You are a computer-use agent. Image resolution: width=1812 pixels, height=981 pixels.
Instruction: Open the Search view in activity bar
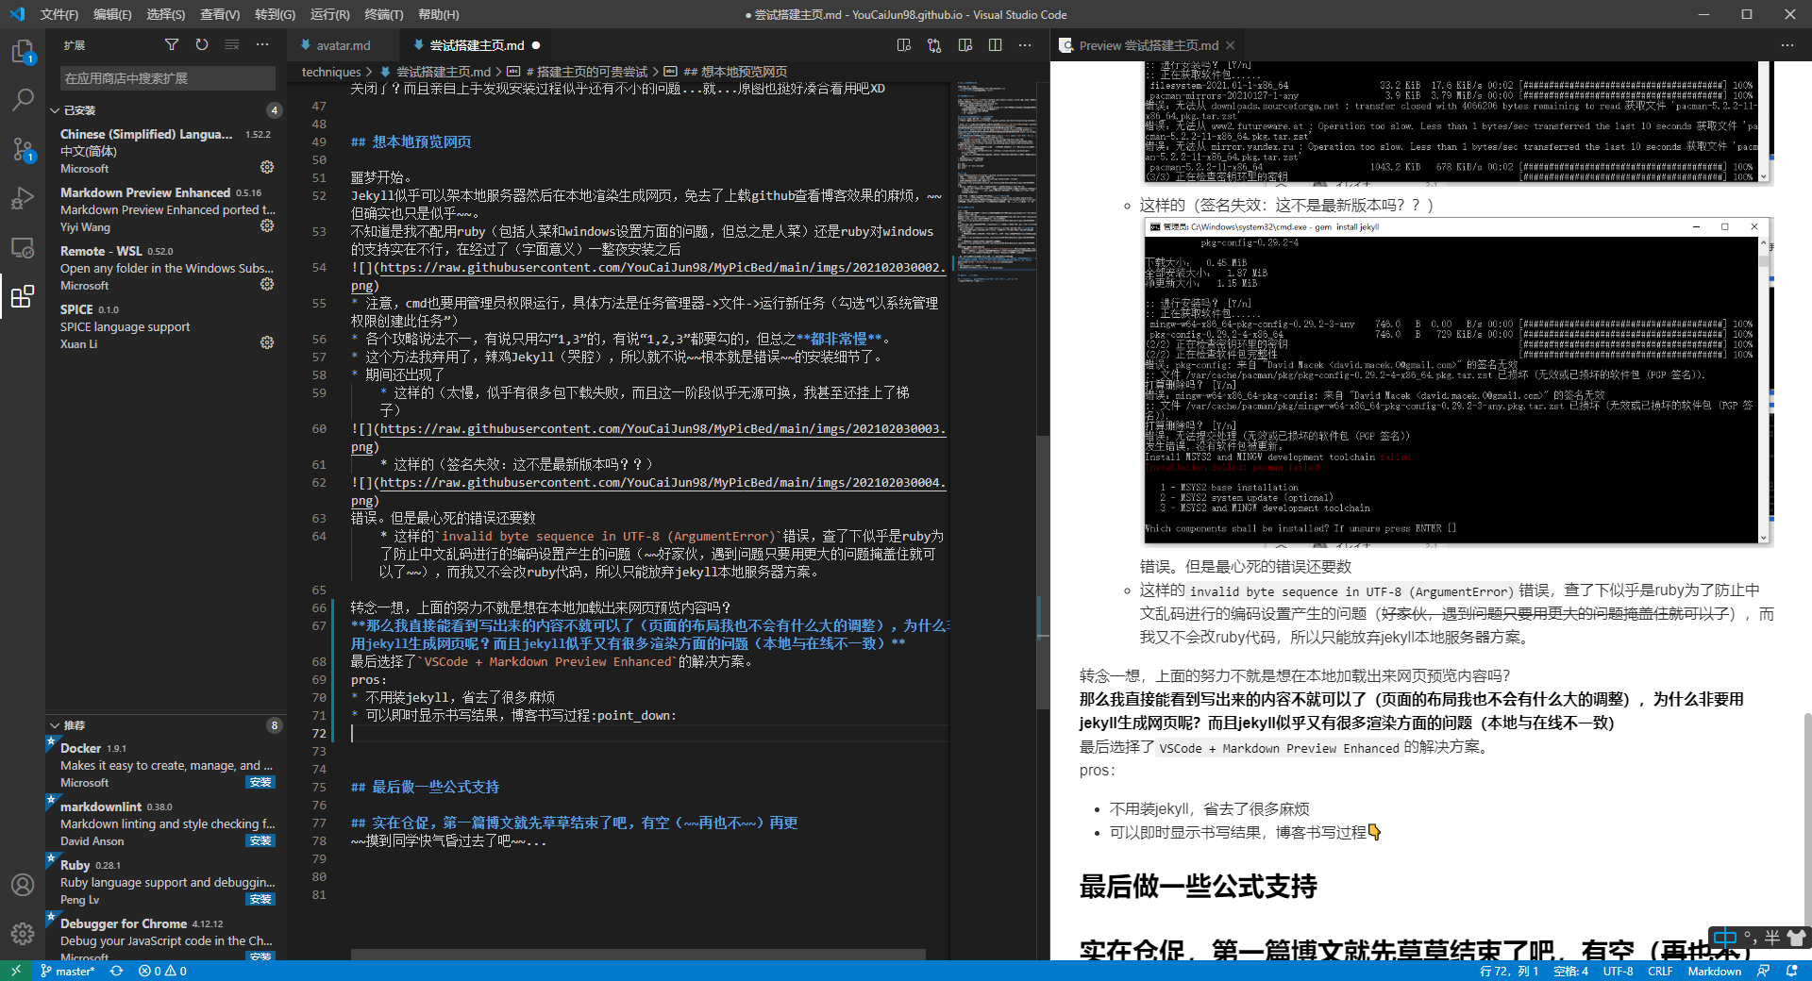pos(23,99)
